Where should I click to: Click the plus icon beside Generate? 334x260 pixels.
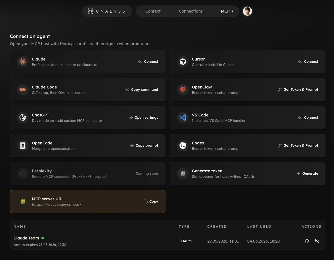click(298, 174)
